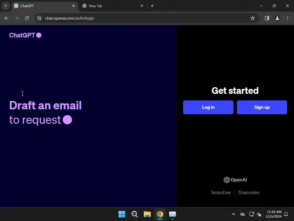Click the Sign up button
The height and width of the screenshot is (221, 294).
262,107
